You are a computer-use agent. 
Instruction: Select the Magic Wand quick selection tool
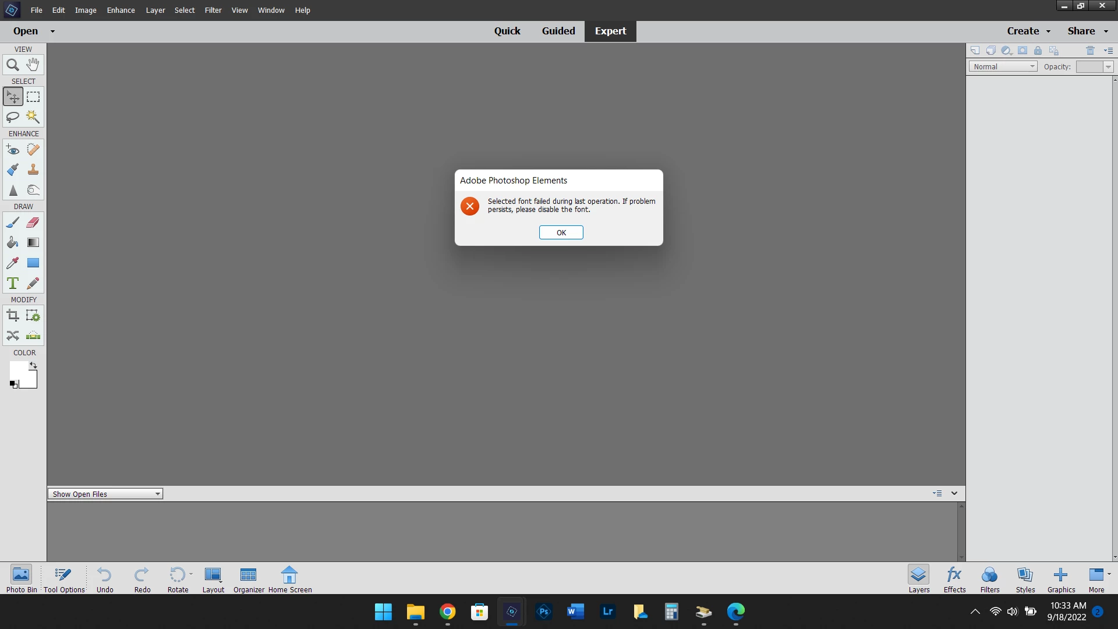click(33, 117)
